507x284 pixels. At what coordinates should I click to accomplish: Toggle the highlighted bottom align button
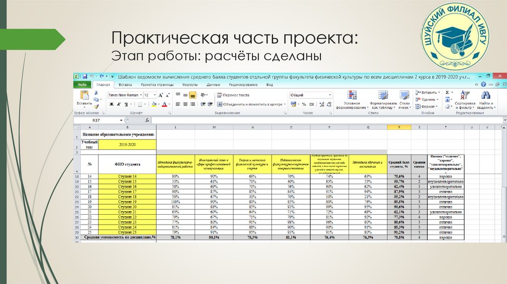click(193, 95)
